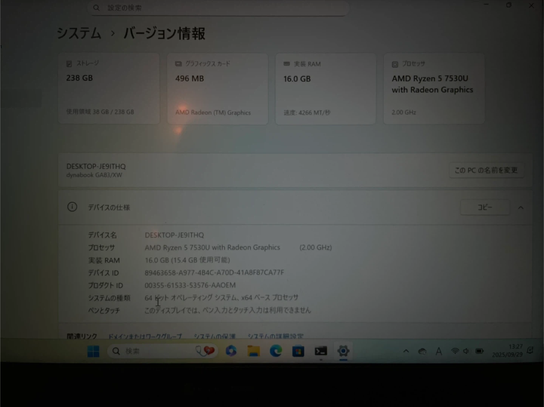Open ドメインまたはワークグループ related link

(145, 336)
